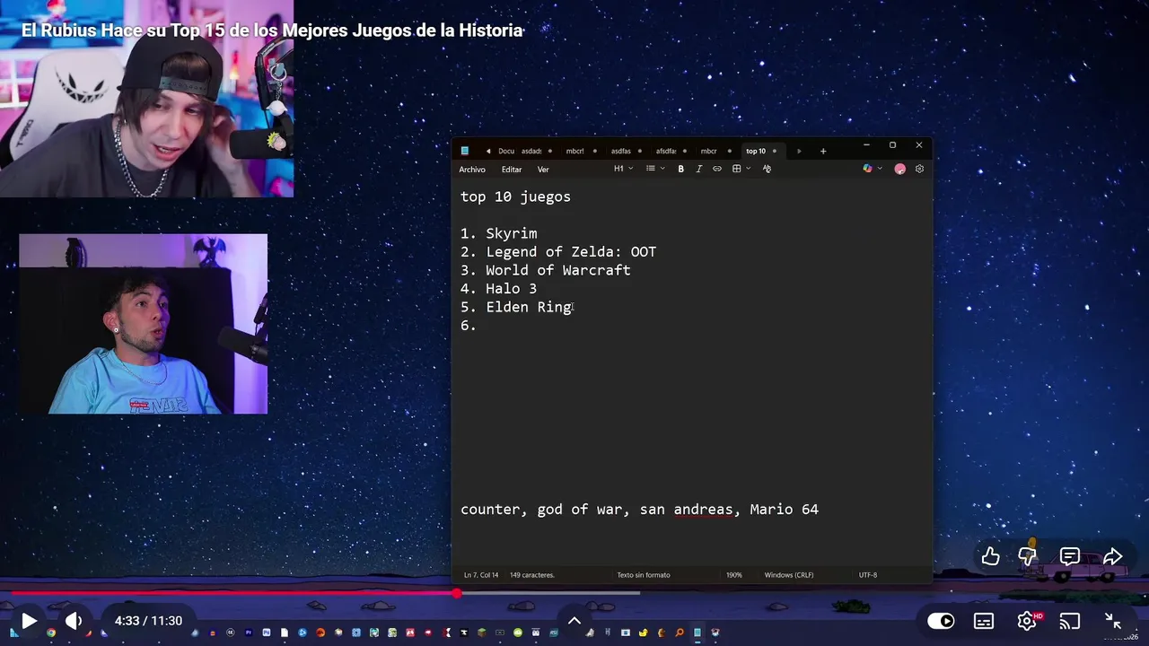Click the line '3. World of Warcraft'

click(x=546, y=270)
